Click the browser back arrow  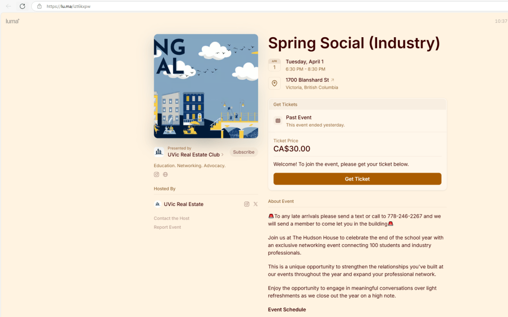point(8,6)
